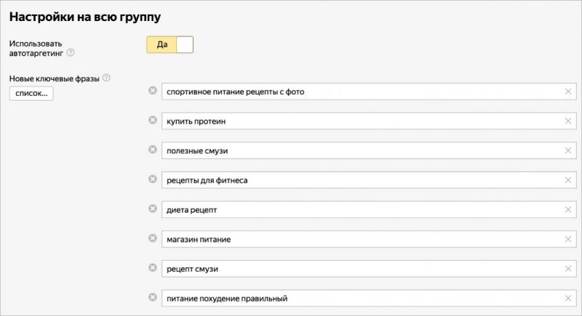Remove 'рецепт смузи' row via left circle icon
Image resolution: width=582 pixels, height=316 pixels.
(153, 267)
